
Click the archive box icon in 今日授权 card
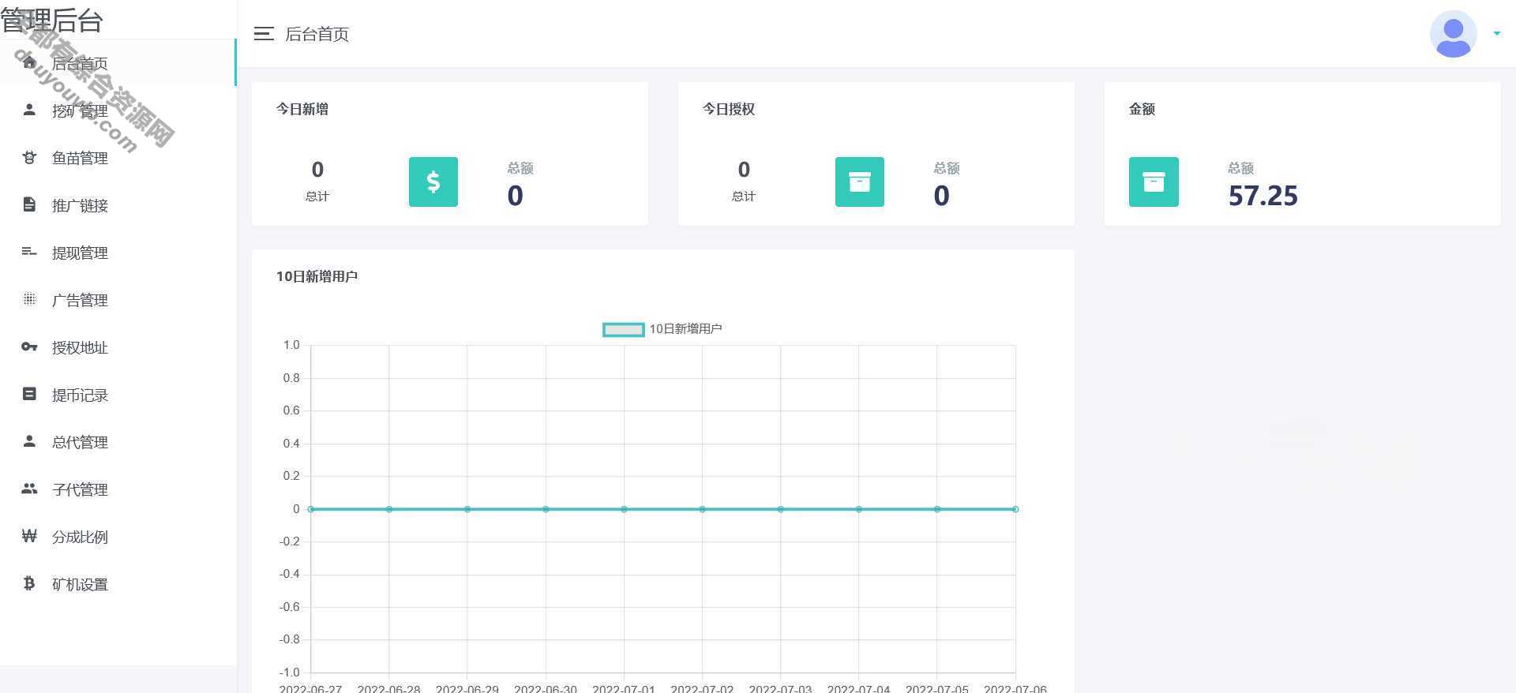coord(860,182)
